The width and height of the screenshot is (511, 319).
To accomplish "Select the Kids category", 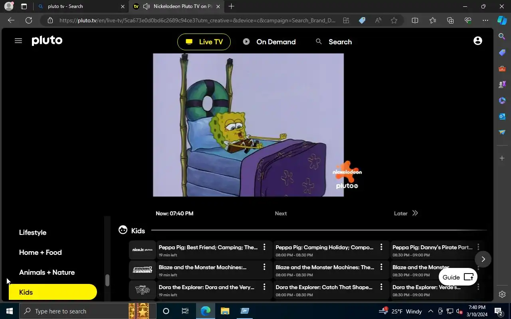I will coord(53,292).
